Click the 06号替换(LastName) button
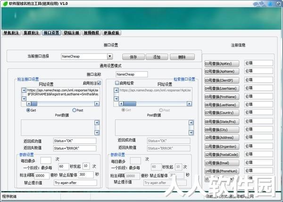 click(222, 105)
